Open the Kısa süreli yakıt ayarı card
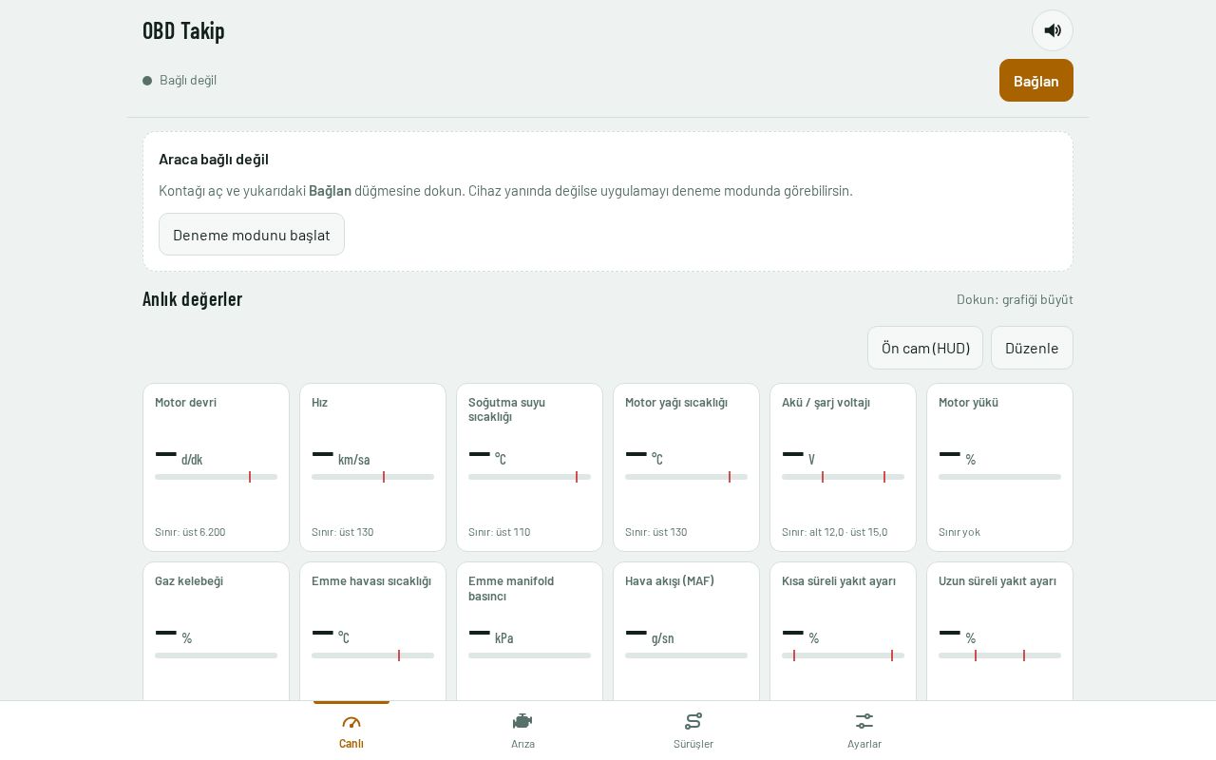 [x=843, y=631]
